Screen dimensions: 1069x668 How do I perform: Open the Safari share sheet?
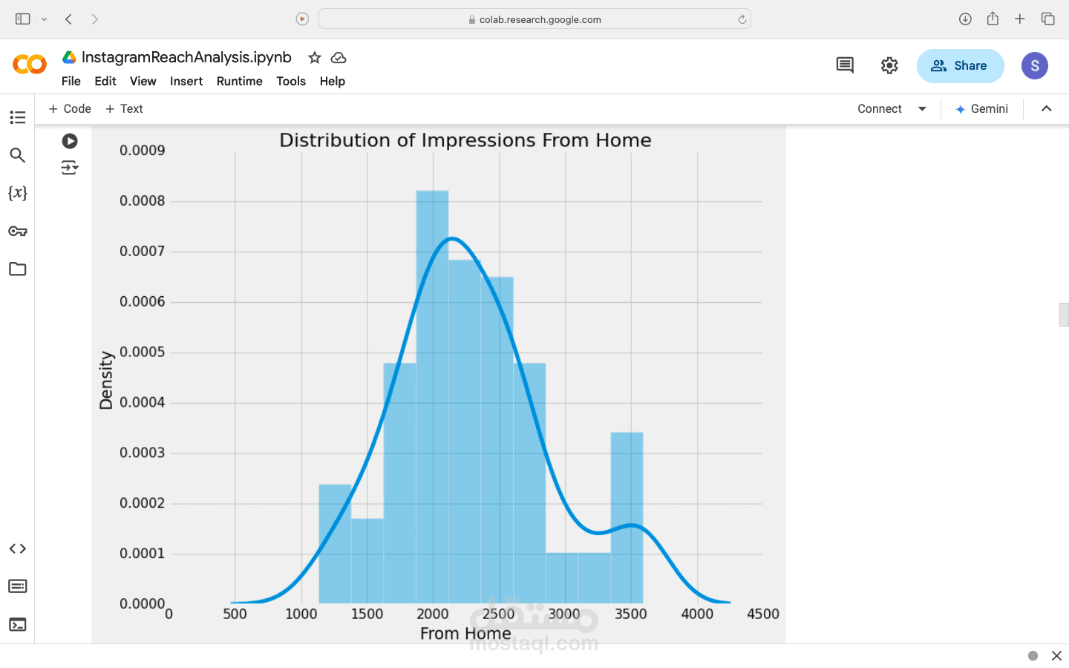pyautogui.click(x=993, y=19)
